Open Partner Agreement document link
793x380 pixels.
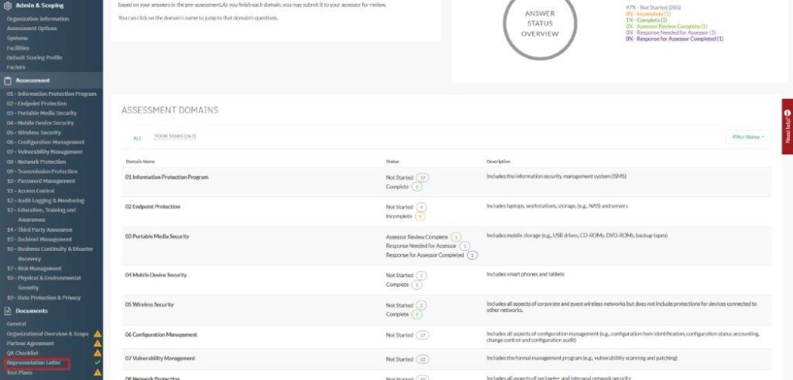[30, 343]
